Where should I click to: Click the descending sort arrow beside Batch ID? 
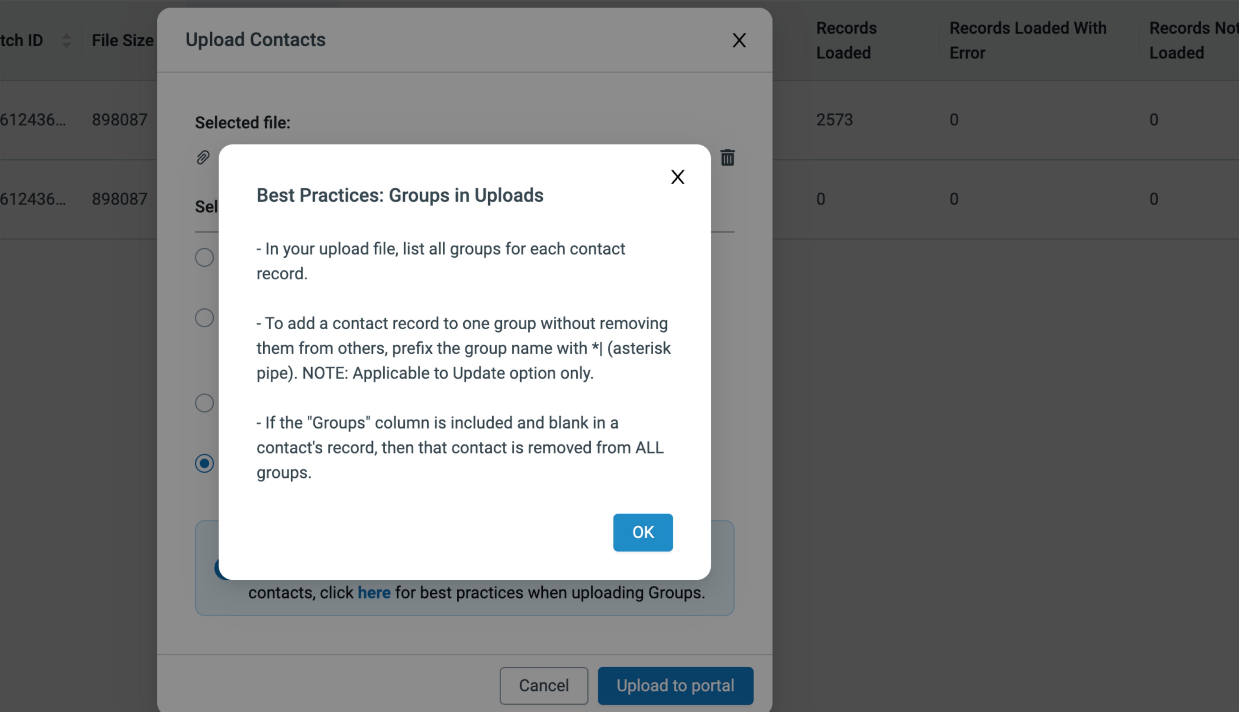(x=66, y=46)
